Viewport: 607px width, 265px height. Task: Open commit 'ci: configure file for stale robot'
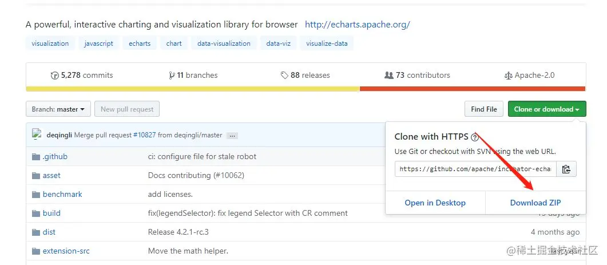pos(202,156)
